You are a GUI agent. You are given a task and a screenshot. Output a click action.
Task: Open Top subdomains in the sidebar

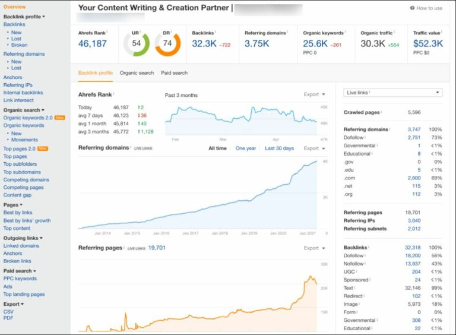coord(22,172)
